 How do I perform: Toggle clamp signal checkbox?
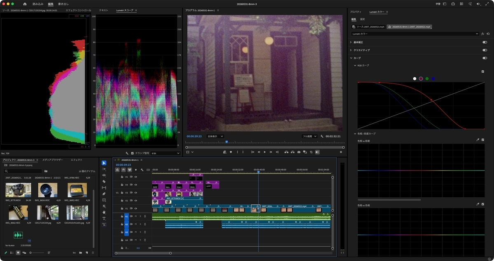(132, 153)
